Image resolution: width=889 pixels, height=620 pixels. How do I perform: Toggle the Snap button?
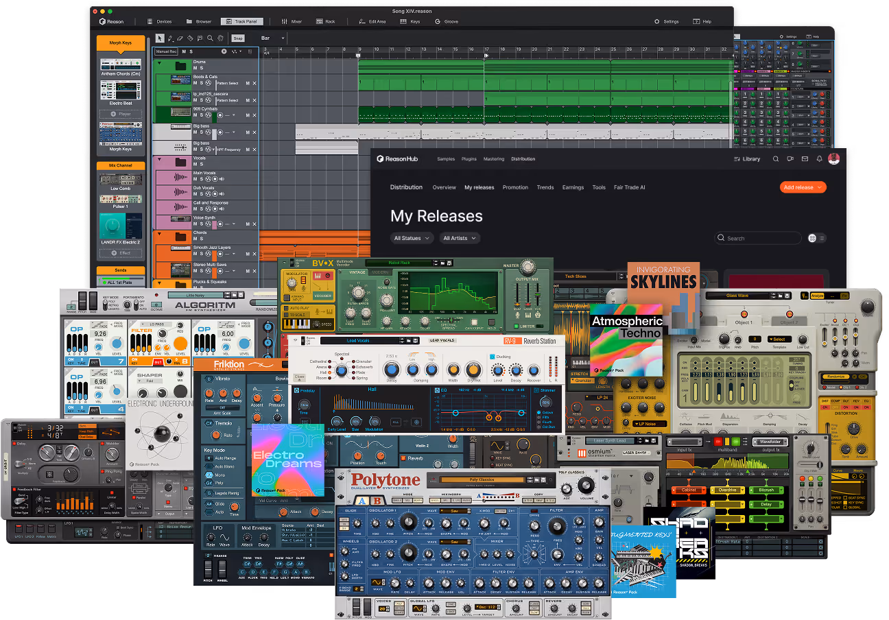(238, 38)
